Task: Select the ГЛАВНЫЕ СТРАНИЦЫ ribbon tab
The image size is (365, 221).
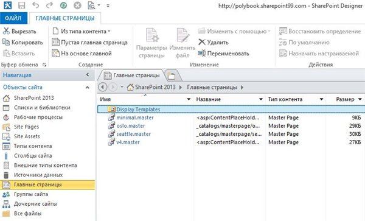Action: (x=65, y=18)
